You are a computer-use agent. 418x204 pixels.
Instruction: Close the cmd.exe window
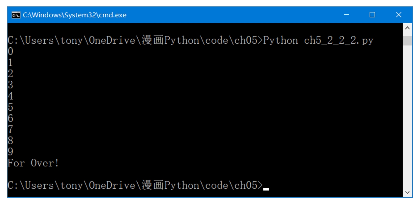point(398,15)
